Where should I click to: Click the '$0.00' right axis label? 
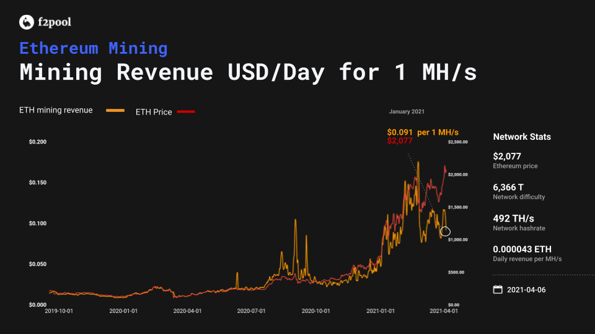click(454, 305)
